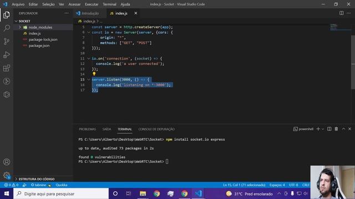Open Explorer more actions ellipsis
Image resolution: width=355 pixels, height=199 pixels.
[x=67, y=13]
